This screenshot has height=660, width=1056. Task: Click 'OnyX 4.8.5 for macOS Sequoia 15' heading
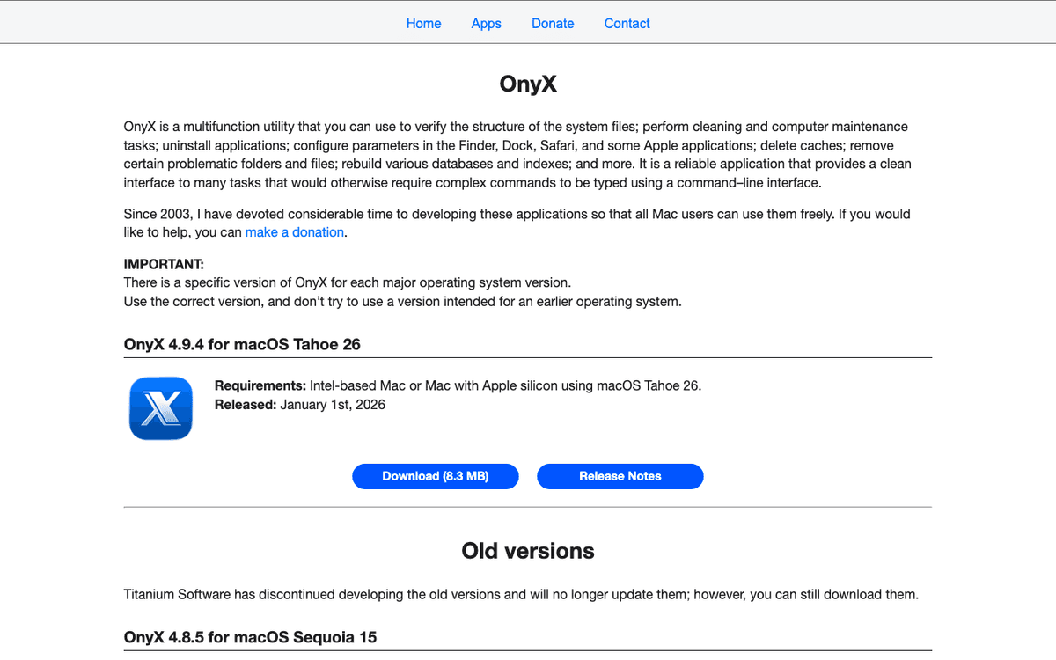(251, 636)
